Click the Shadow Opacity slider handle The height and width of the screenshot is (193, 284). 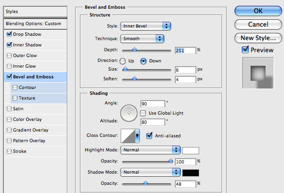(145, 183)
